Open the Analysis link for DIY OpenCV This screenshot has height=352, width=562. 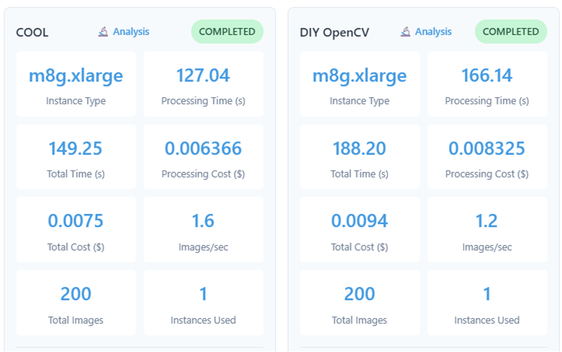click(433, 32)
